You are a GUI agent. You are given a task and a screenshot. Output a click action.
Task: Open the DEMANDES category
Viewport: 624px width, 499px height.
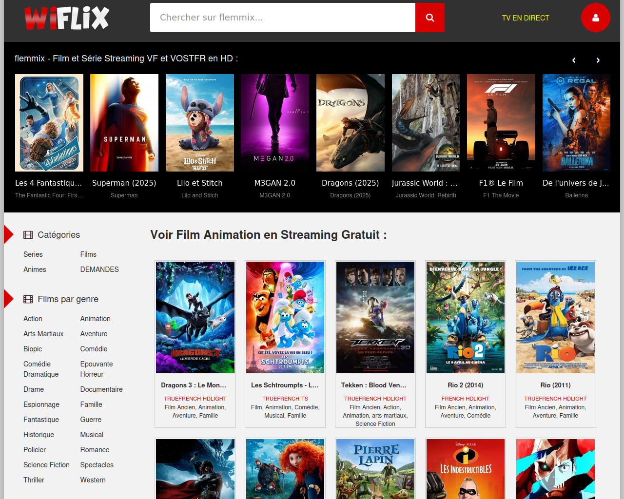(99, 269)
